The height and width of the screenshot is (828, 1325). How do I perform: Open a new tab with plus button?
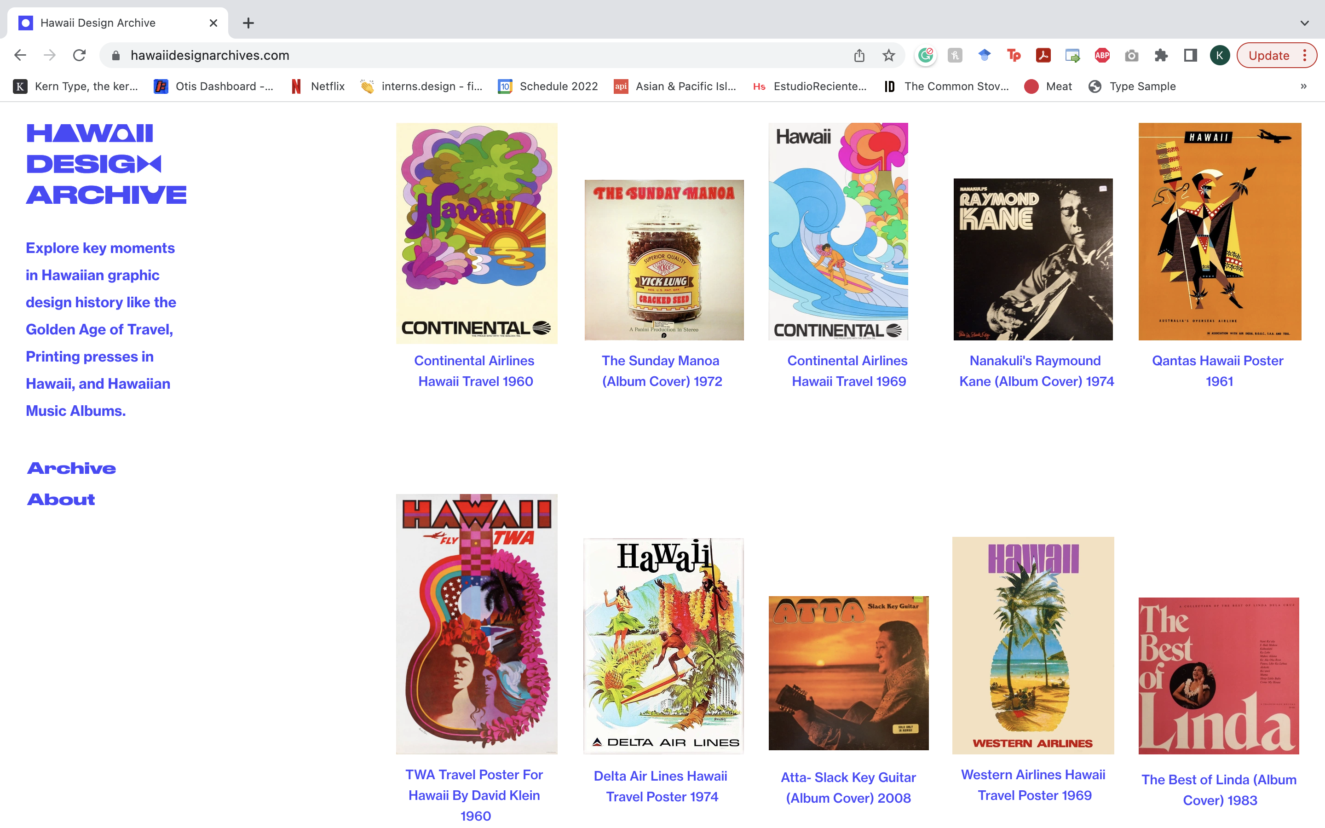pyautogui.click(x=248, y=23)
